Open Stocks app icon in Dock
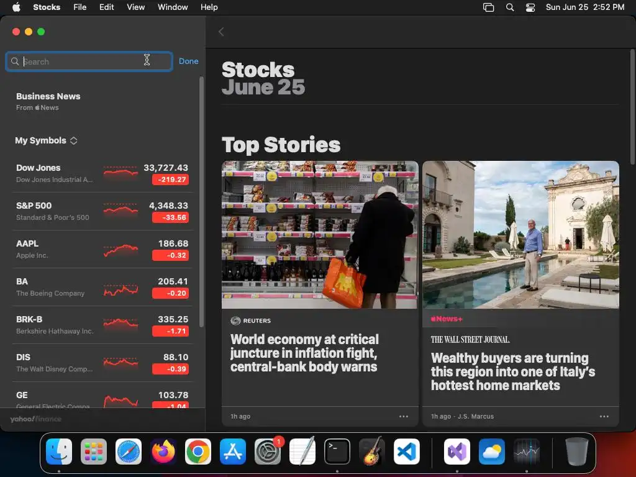This screenshot has width=636, height=477. pos(527,452)
